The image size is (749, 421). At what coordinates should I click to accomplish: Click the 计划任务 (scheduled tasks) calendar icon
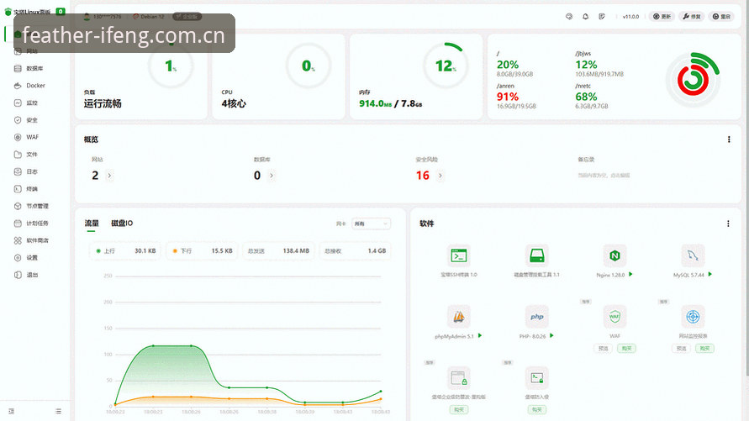tap(18, 223)
